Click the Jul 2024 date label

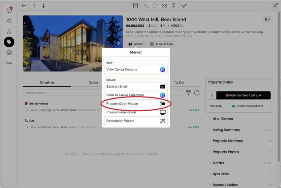point(194,110)
